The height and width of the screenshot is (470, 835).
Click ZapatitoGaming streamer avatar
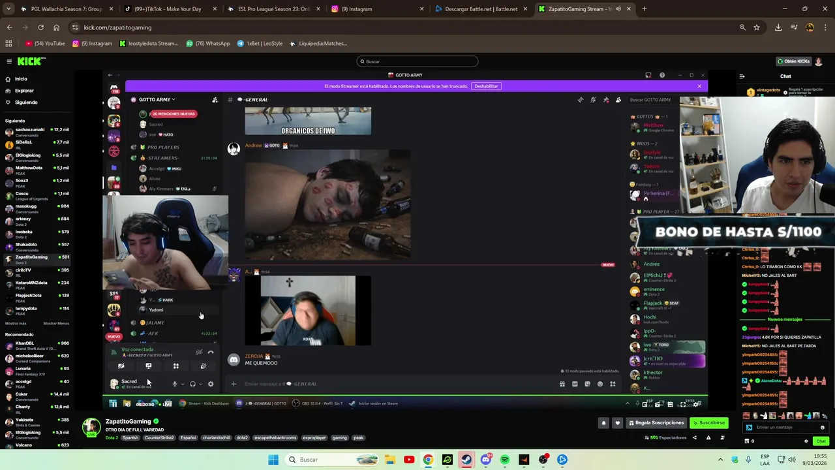[91, 427]
